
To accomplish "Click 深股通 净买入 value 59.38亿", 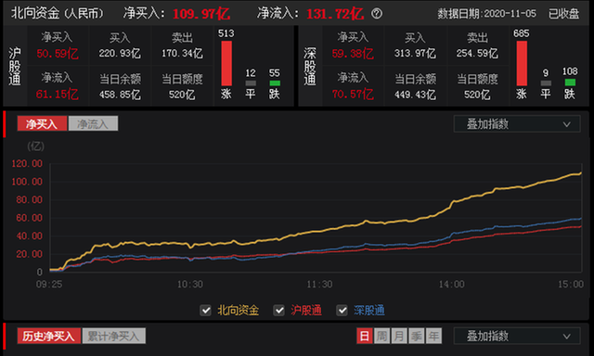I will click(x=353, y=54).
